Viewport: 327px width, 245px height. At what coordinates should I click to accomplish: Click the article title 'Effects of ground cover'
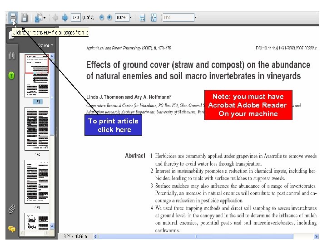point(198,70)
